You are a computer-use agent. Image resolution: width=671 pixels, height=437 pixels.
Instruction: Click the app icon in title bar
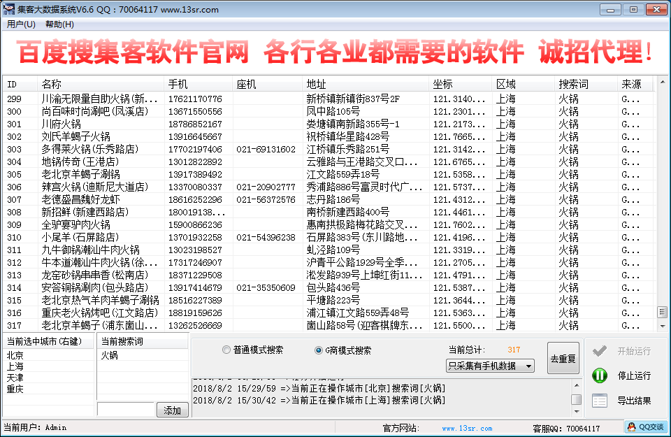click(8, 9)
